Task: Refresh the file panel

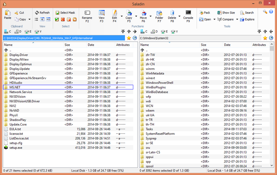Action: point(42,12)
